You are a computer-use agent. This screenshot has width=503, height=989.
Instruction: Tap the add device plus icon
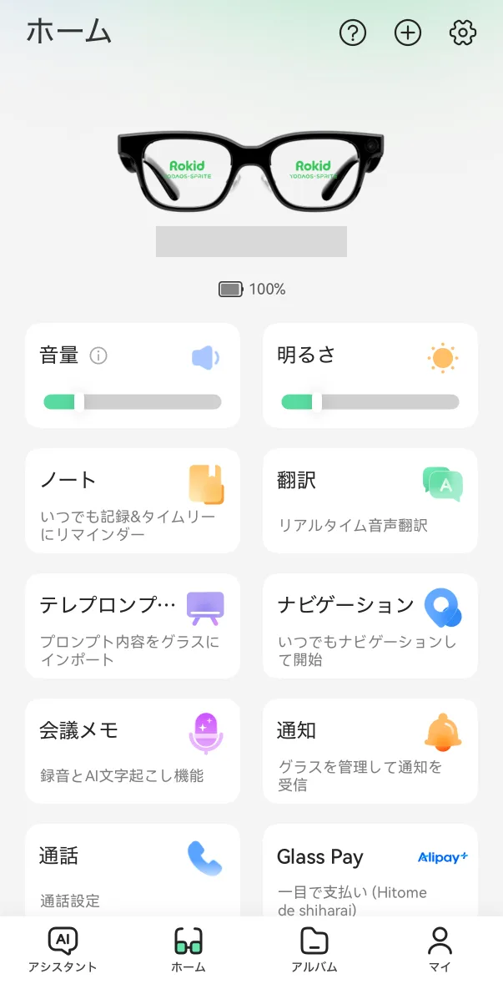408,33
